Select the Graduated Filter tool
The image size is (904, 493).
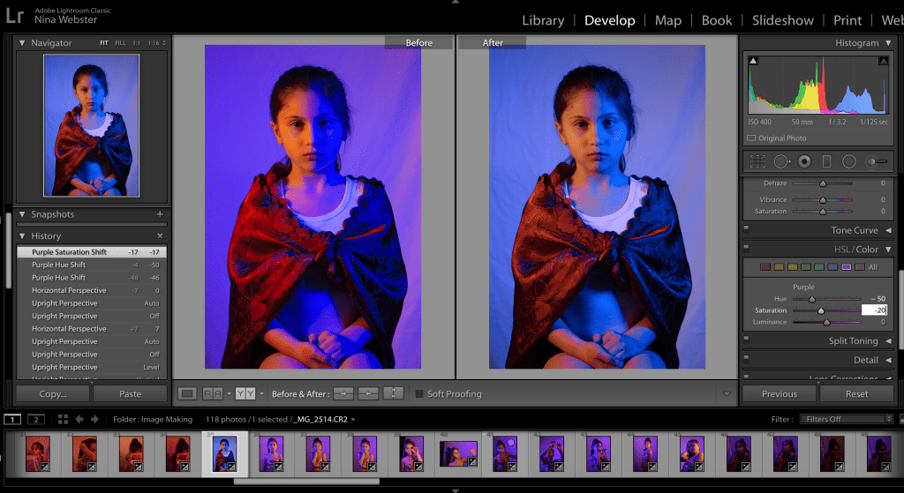(826, 161)
